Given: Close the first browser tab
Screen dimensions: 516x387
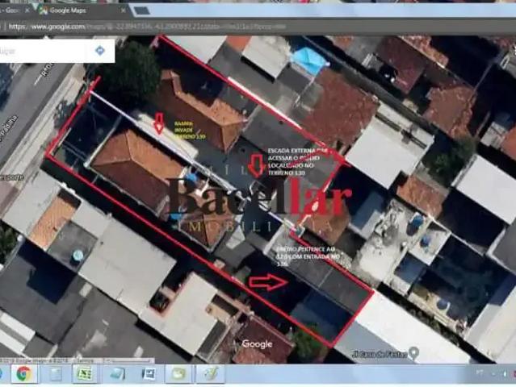Looking at the screenshot, I should click(x=27, y=10).
